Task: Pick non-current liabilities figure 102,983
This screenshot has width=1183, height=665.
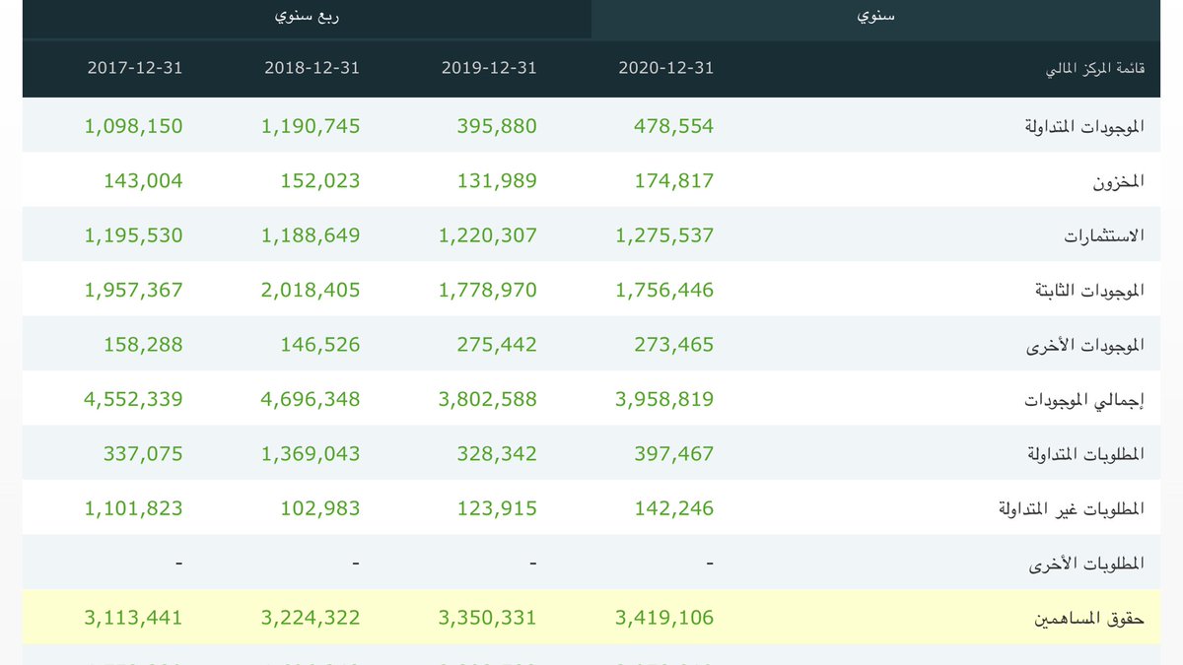Action: [x=320, y=509]
